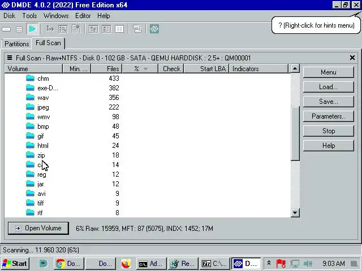Image resolution: width=362 pixels, height=271 pixels.
Task: Click the Menu button
Action: [328, 72]
